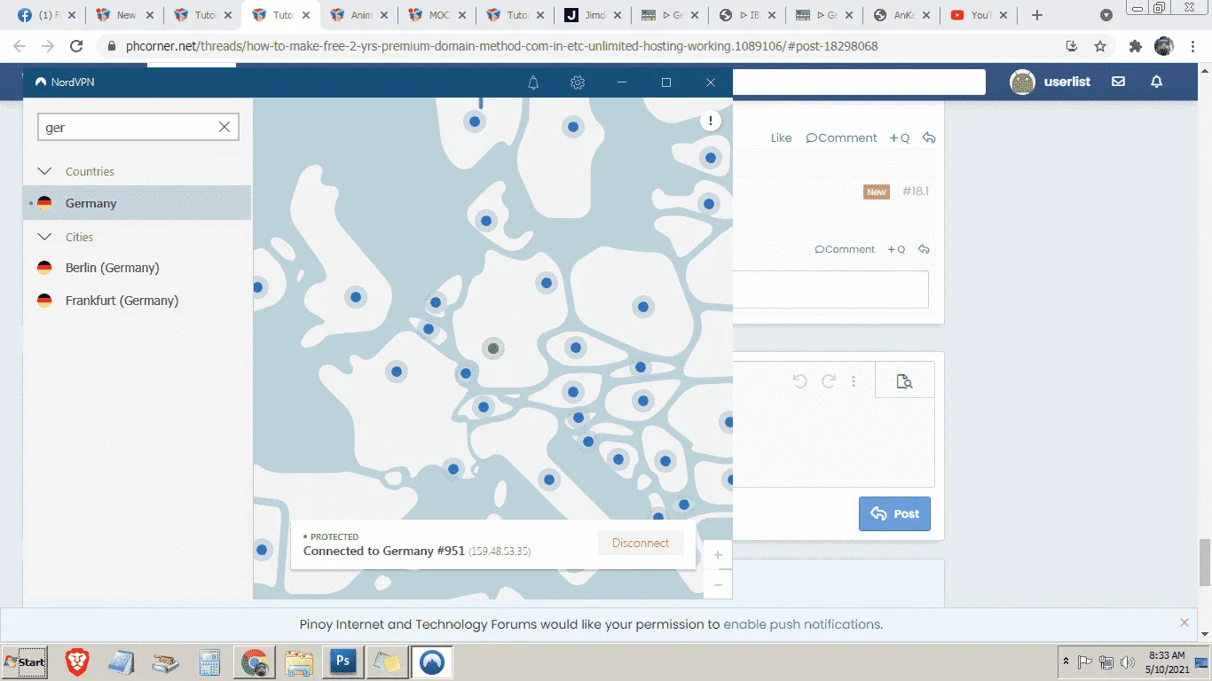Click the install app icon in the address bar

click(1072, 46)
